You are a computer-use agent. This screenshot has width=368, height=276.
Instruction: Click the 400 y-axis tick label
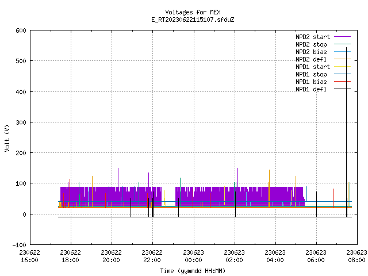click(x=21, y=92)
